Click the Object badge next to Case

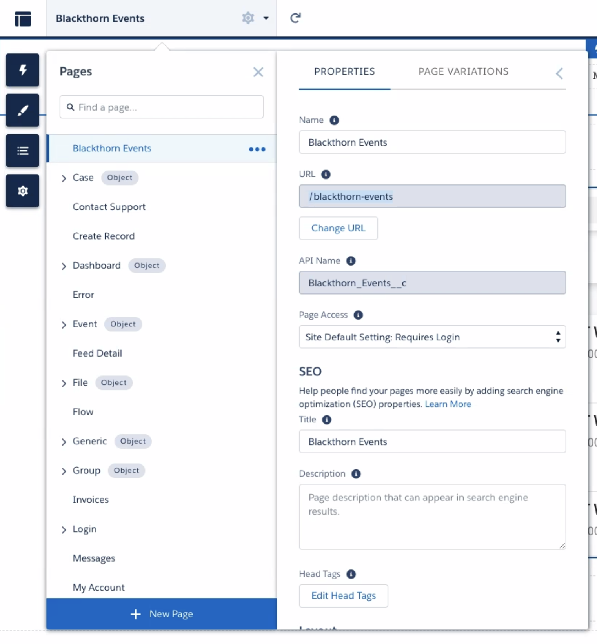click(120, 178)
